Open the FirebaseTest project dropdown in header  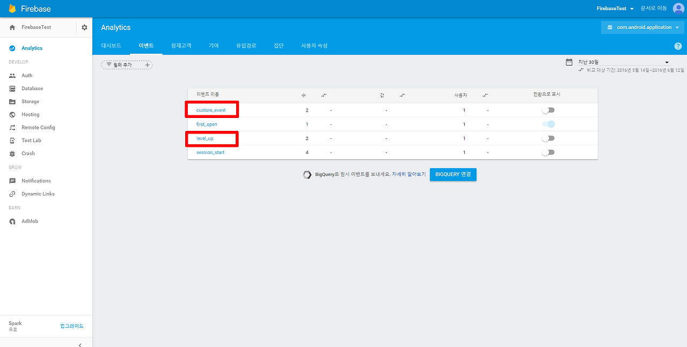(615, 9)
